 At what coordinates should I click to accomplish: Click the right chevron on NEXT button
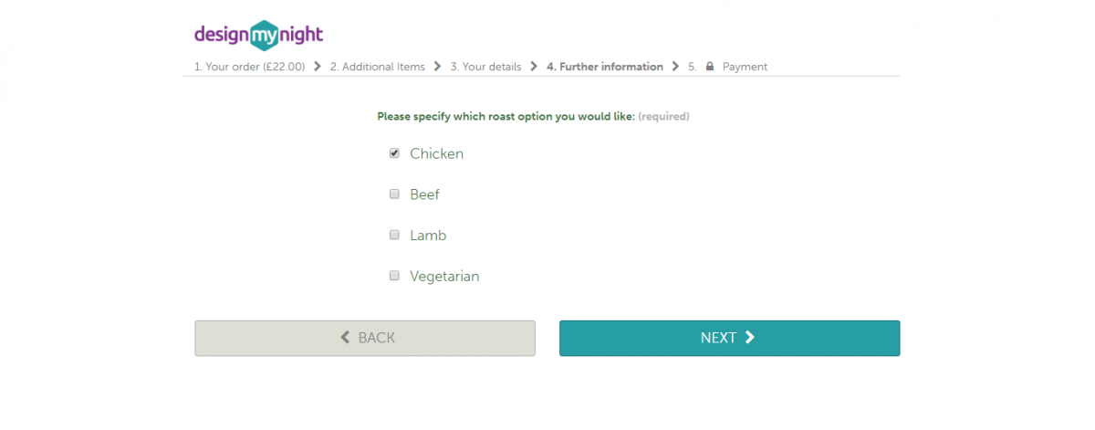click(x=750, y=338)
